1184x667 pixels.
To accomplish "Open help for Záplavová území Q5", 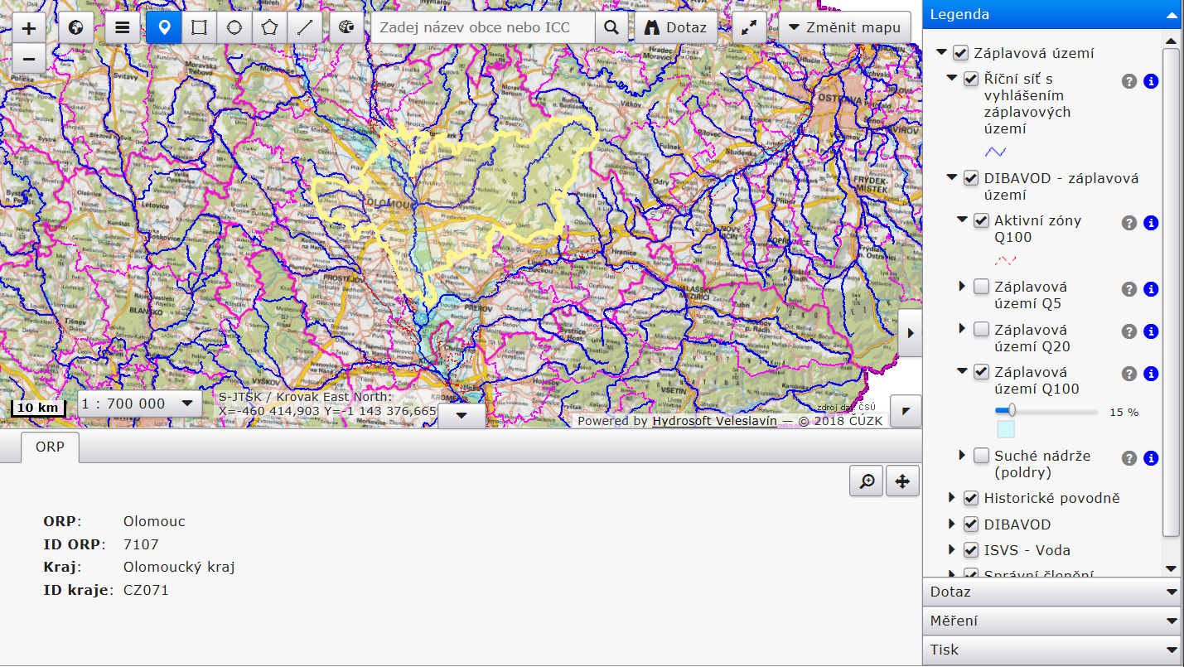I will click(x=1128, y=289).
